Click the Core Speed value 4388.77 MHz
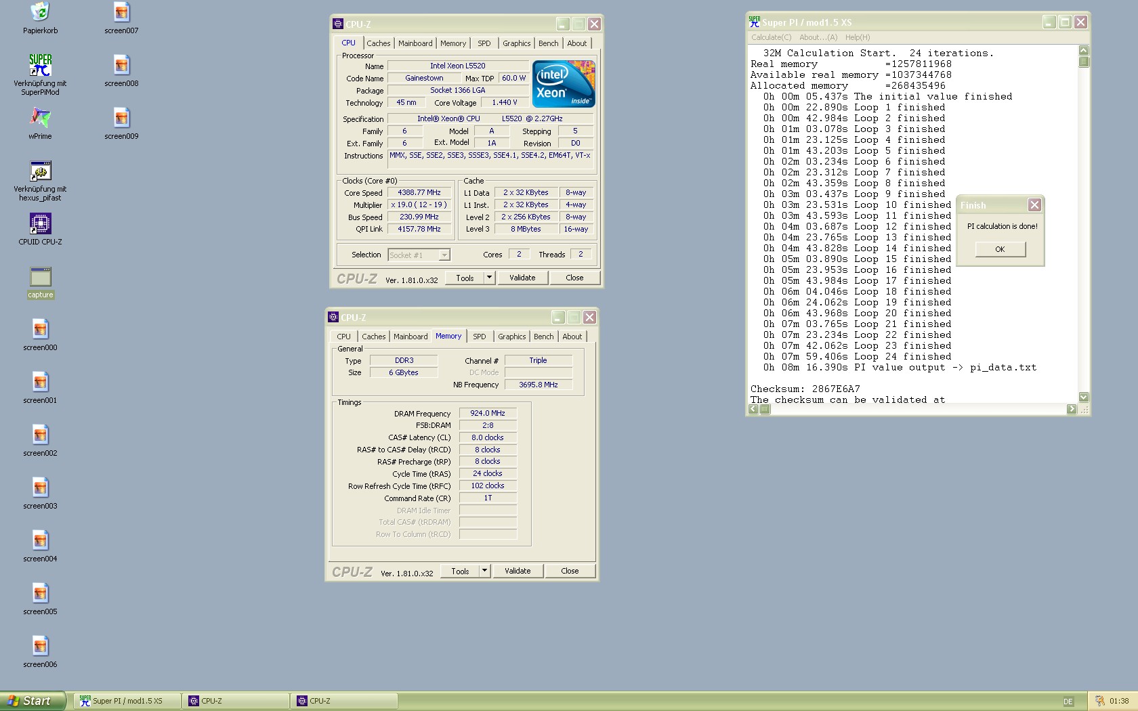The width and height of the screenshot is (1138, 711). (419, 192)
